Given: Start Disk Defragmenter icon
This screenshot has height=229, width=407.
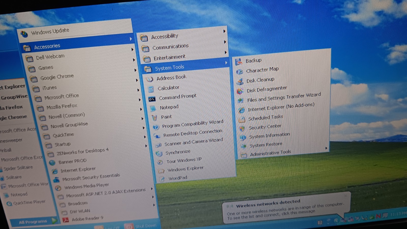Looking at the screenshot, I should 240,91.
